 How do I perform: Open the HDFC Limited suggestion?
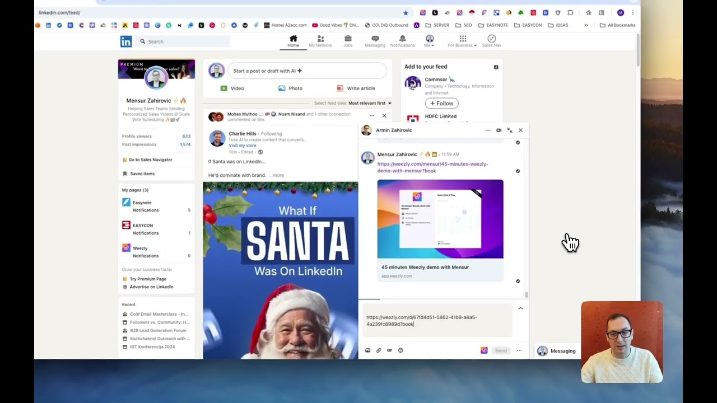click(440, 116)
